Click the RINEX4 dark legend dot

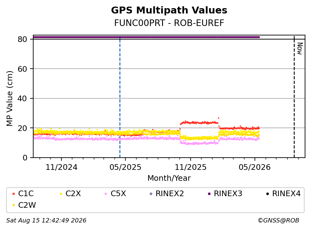click(x=267, y=194)
